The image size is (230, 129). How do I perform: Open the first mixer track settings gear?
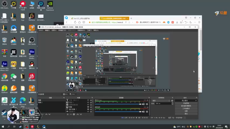pos(147,104)
